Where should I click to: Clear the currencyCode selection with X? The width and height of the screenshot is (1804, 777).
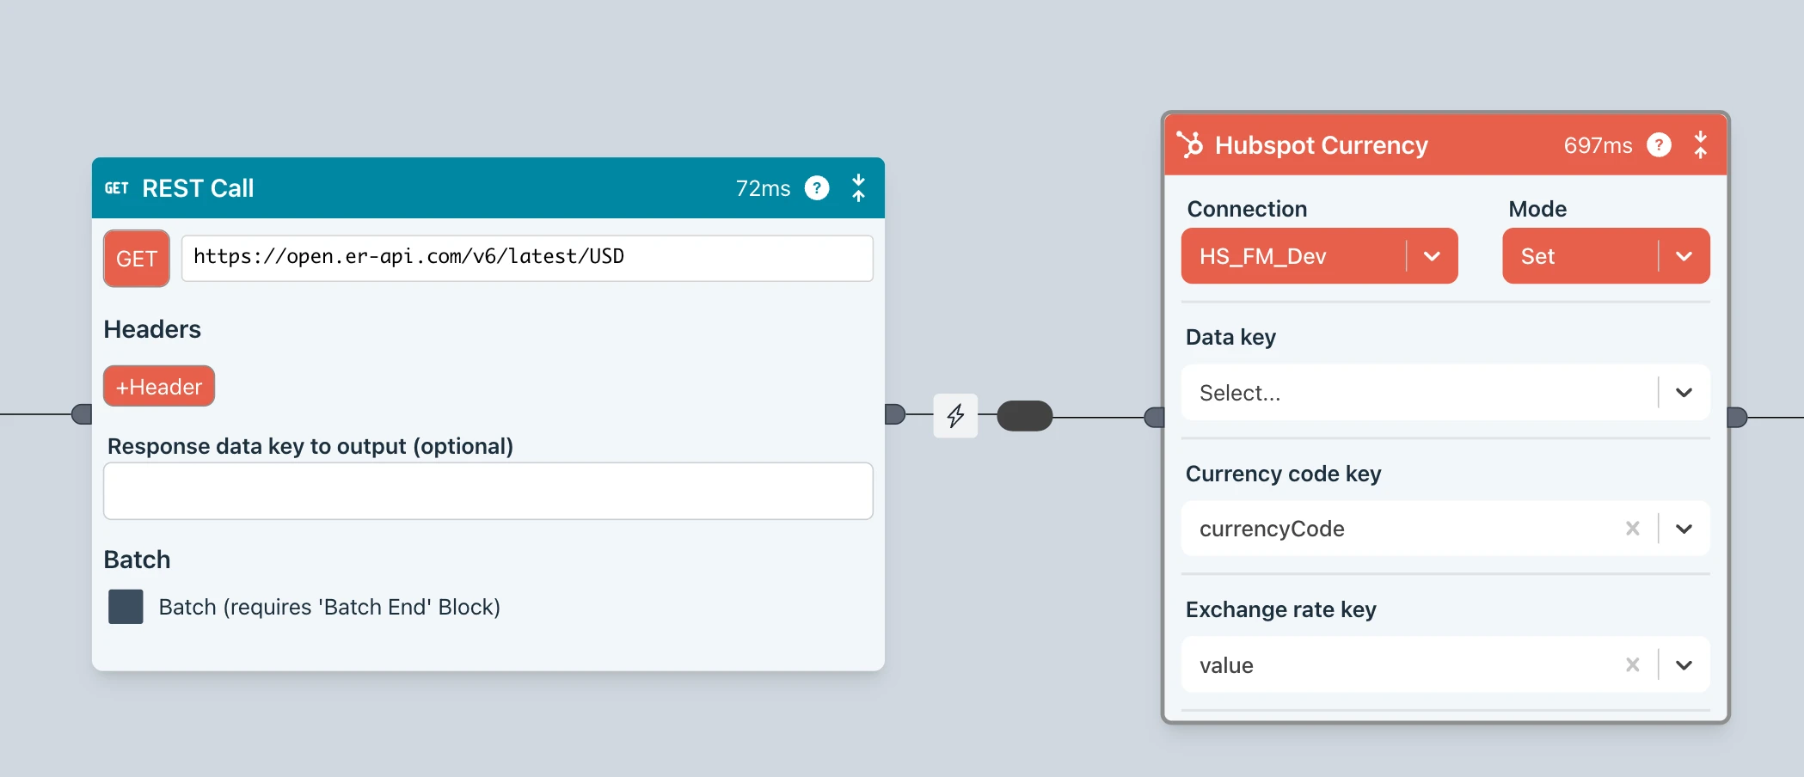tap(1632, 529)
